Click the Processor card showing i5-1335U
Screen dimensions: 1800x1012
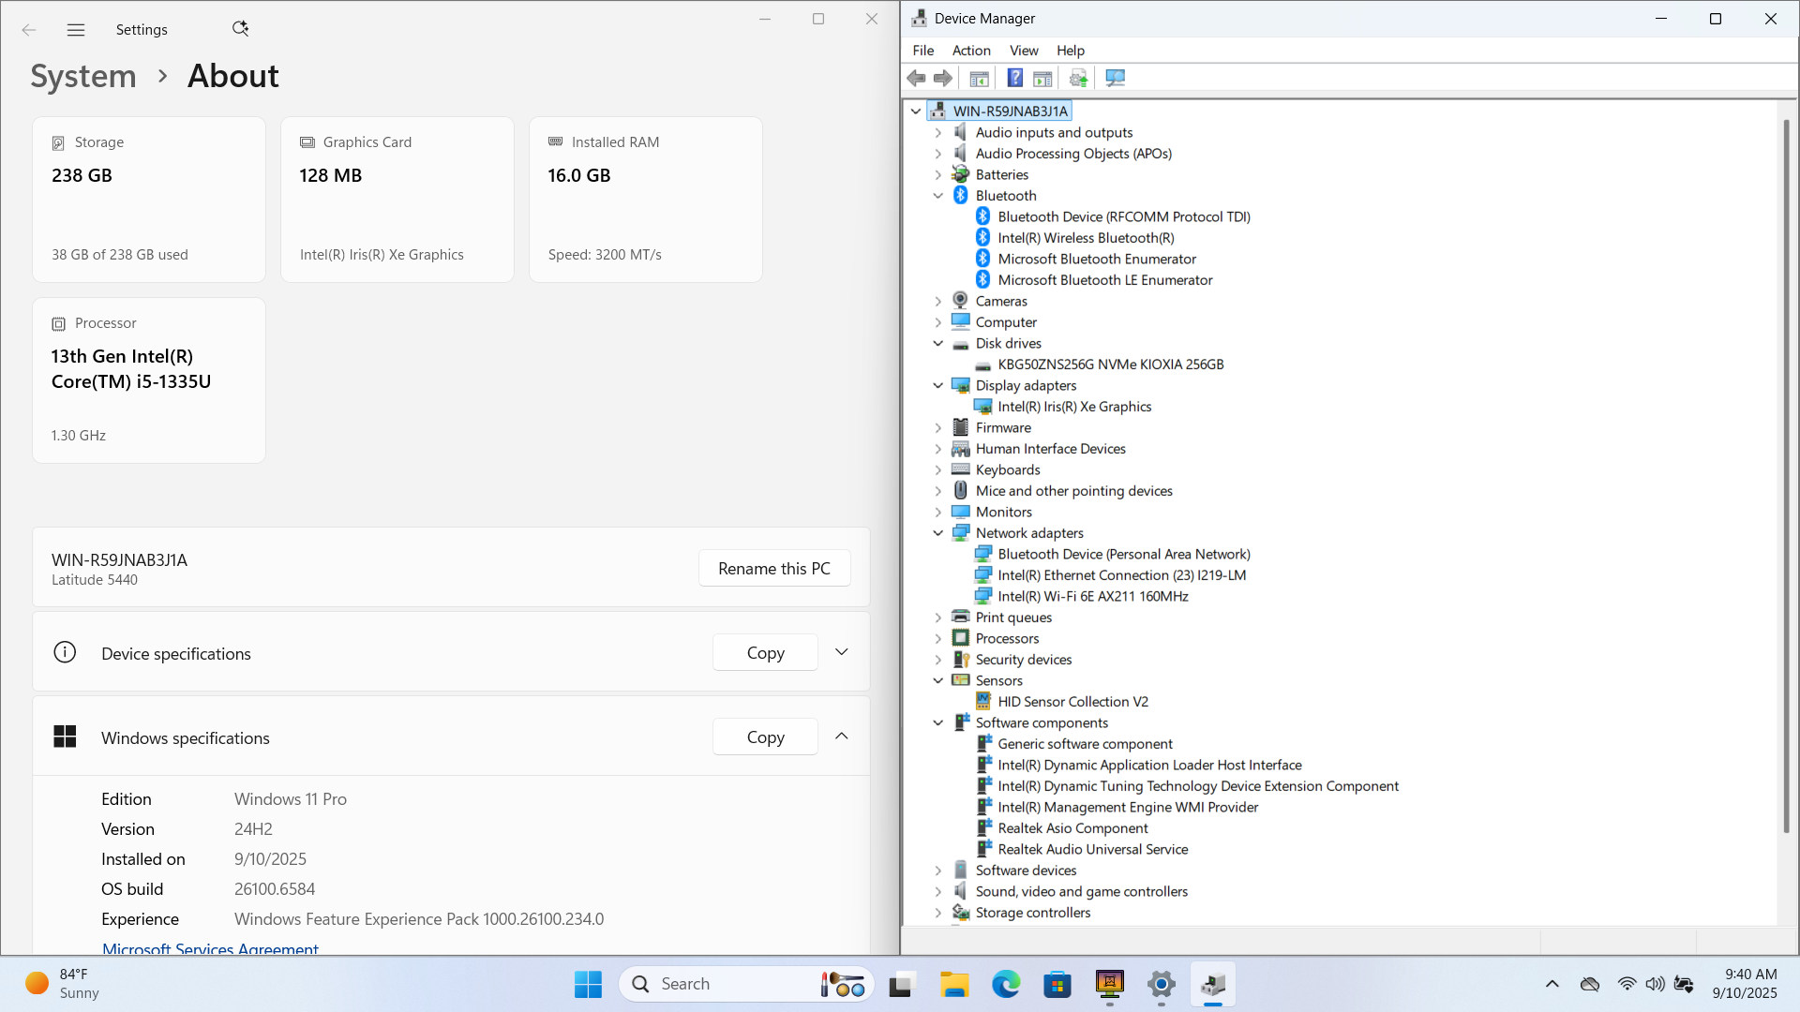tap(149, 380)
